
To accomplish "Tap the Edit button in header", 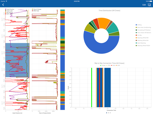I will click(144, 5).
